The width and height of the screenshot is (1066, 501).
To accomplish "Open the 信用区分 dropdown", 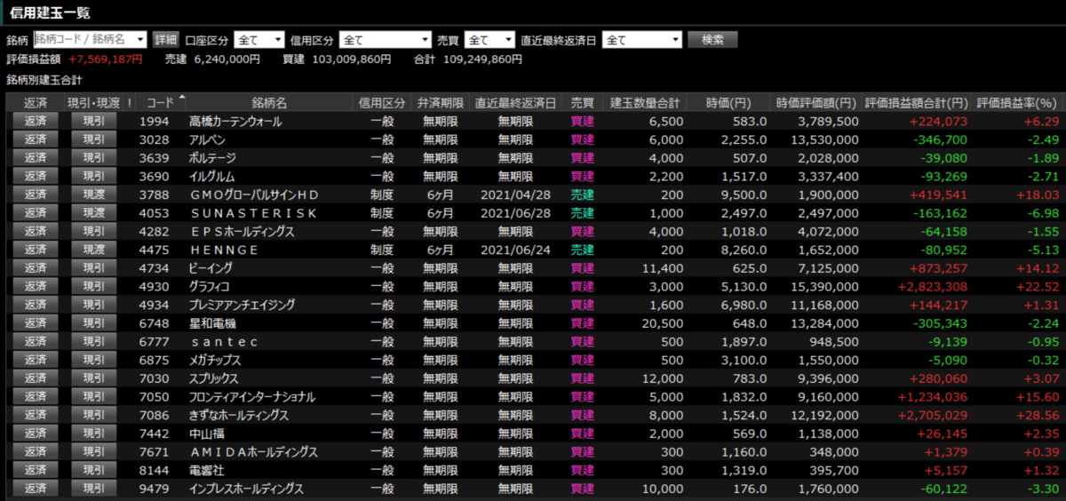I will click(386, 40).
